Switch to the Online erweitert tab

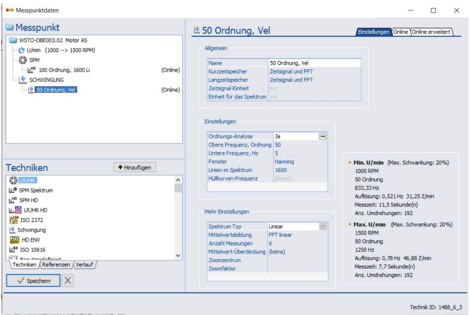[x=431, y=31]
